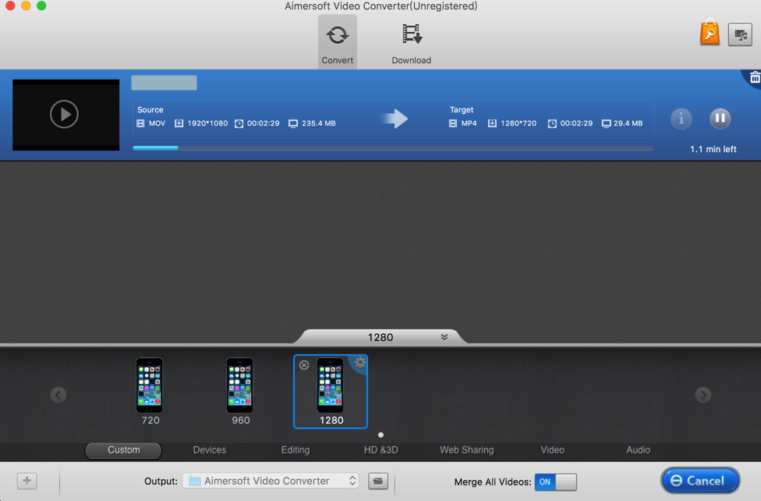
Task: Click the green macOS zoom window button
Action: tap(42, 5)
